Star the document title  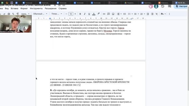pyautogui.click(x=55, y=5)
